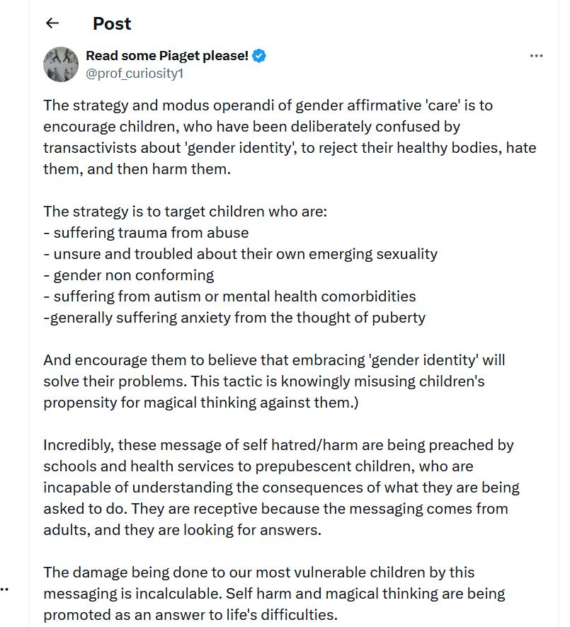
Task: Click the 'emerging sexuality' bullet line
Action: tap(240, 253)
